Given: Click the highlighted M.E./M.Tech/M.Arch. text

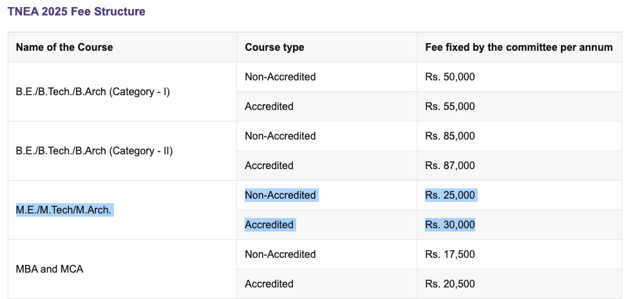Looking at the screenshot, I should coord(64,210).
